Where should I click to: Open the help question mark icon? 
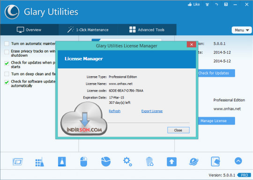(x=226, y=5)
